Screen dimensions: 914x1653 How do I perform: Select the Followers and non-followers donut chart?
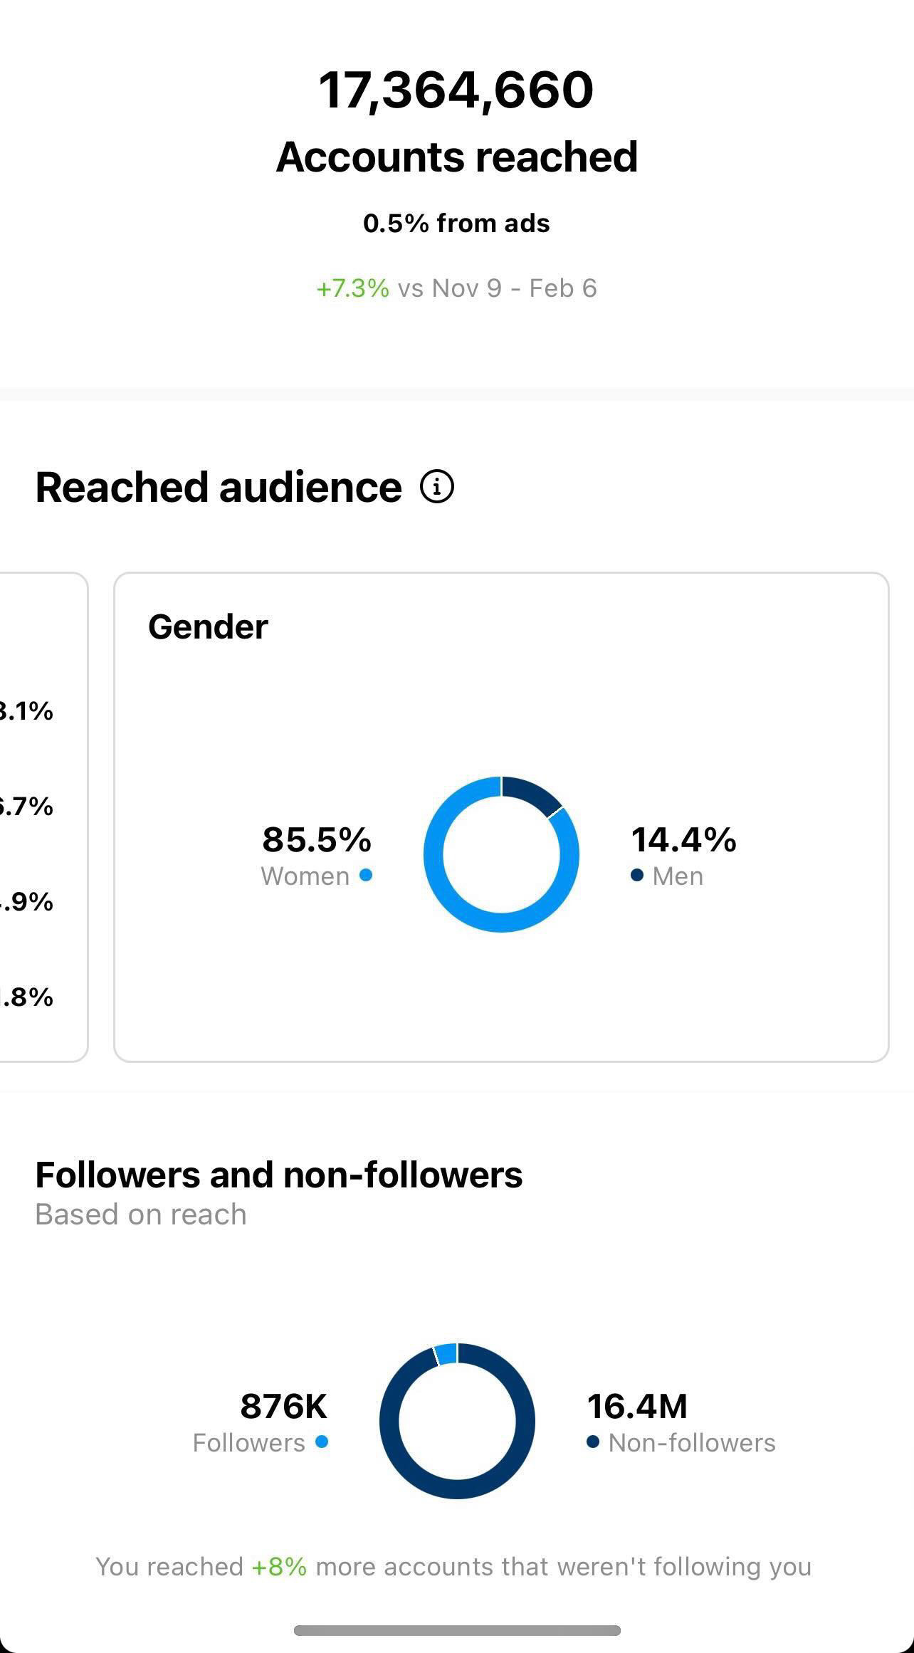(x=457, y=1421)
